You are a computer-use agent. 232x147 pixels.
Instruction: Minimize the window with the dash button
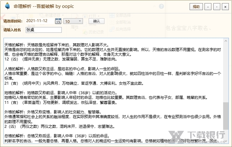[208, 7]
